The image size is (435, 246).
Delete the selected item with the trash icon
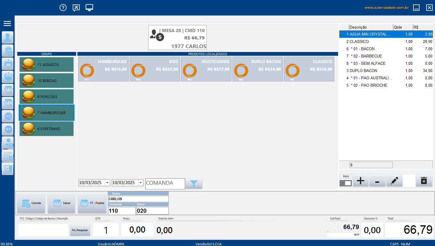pos(424,181)
